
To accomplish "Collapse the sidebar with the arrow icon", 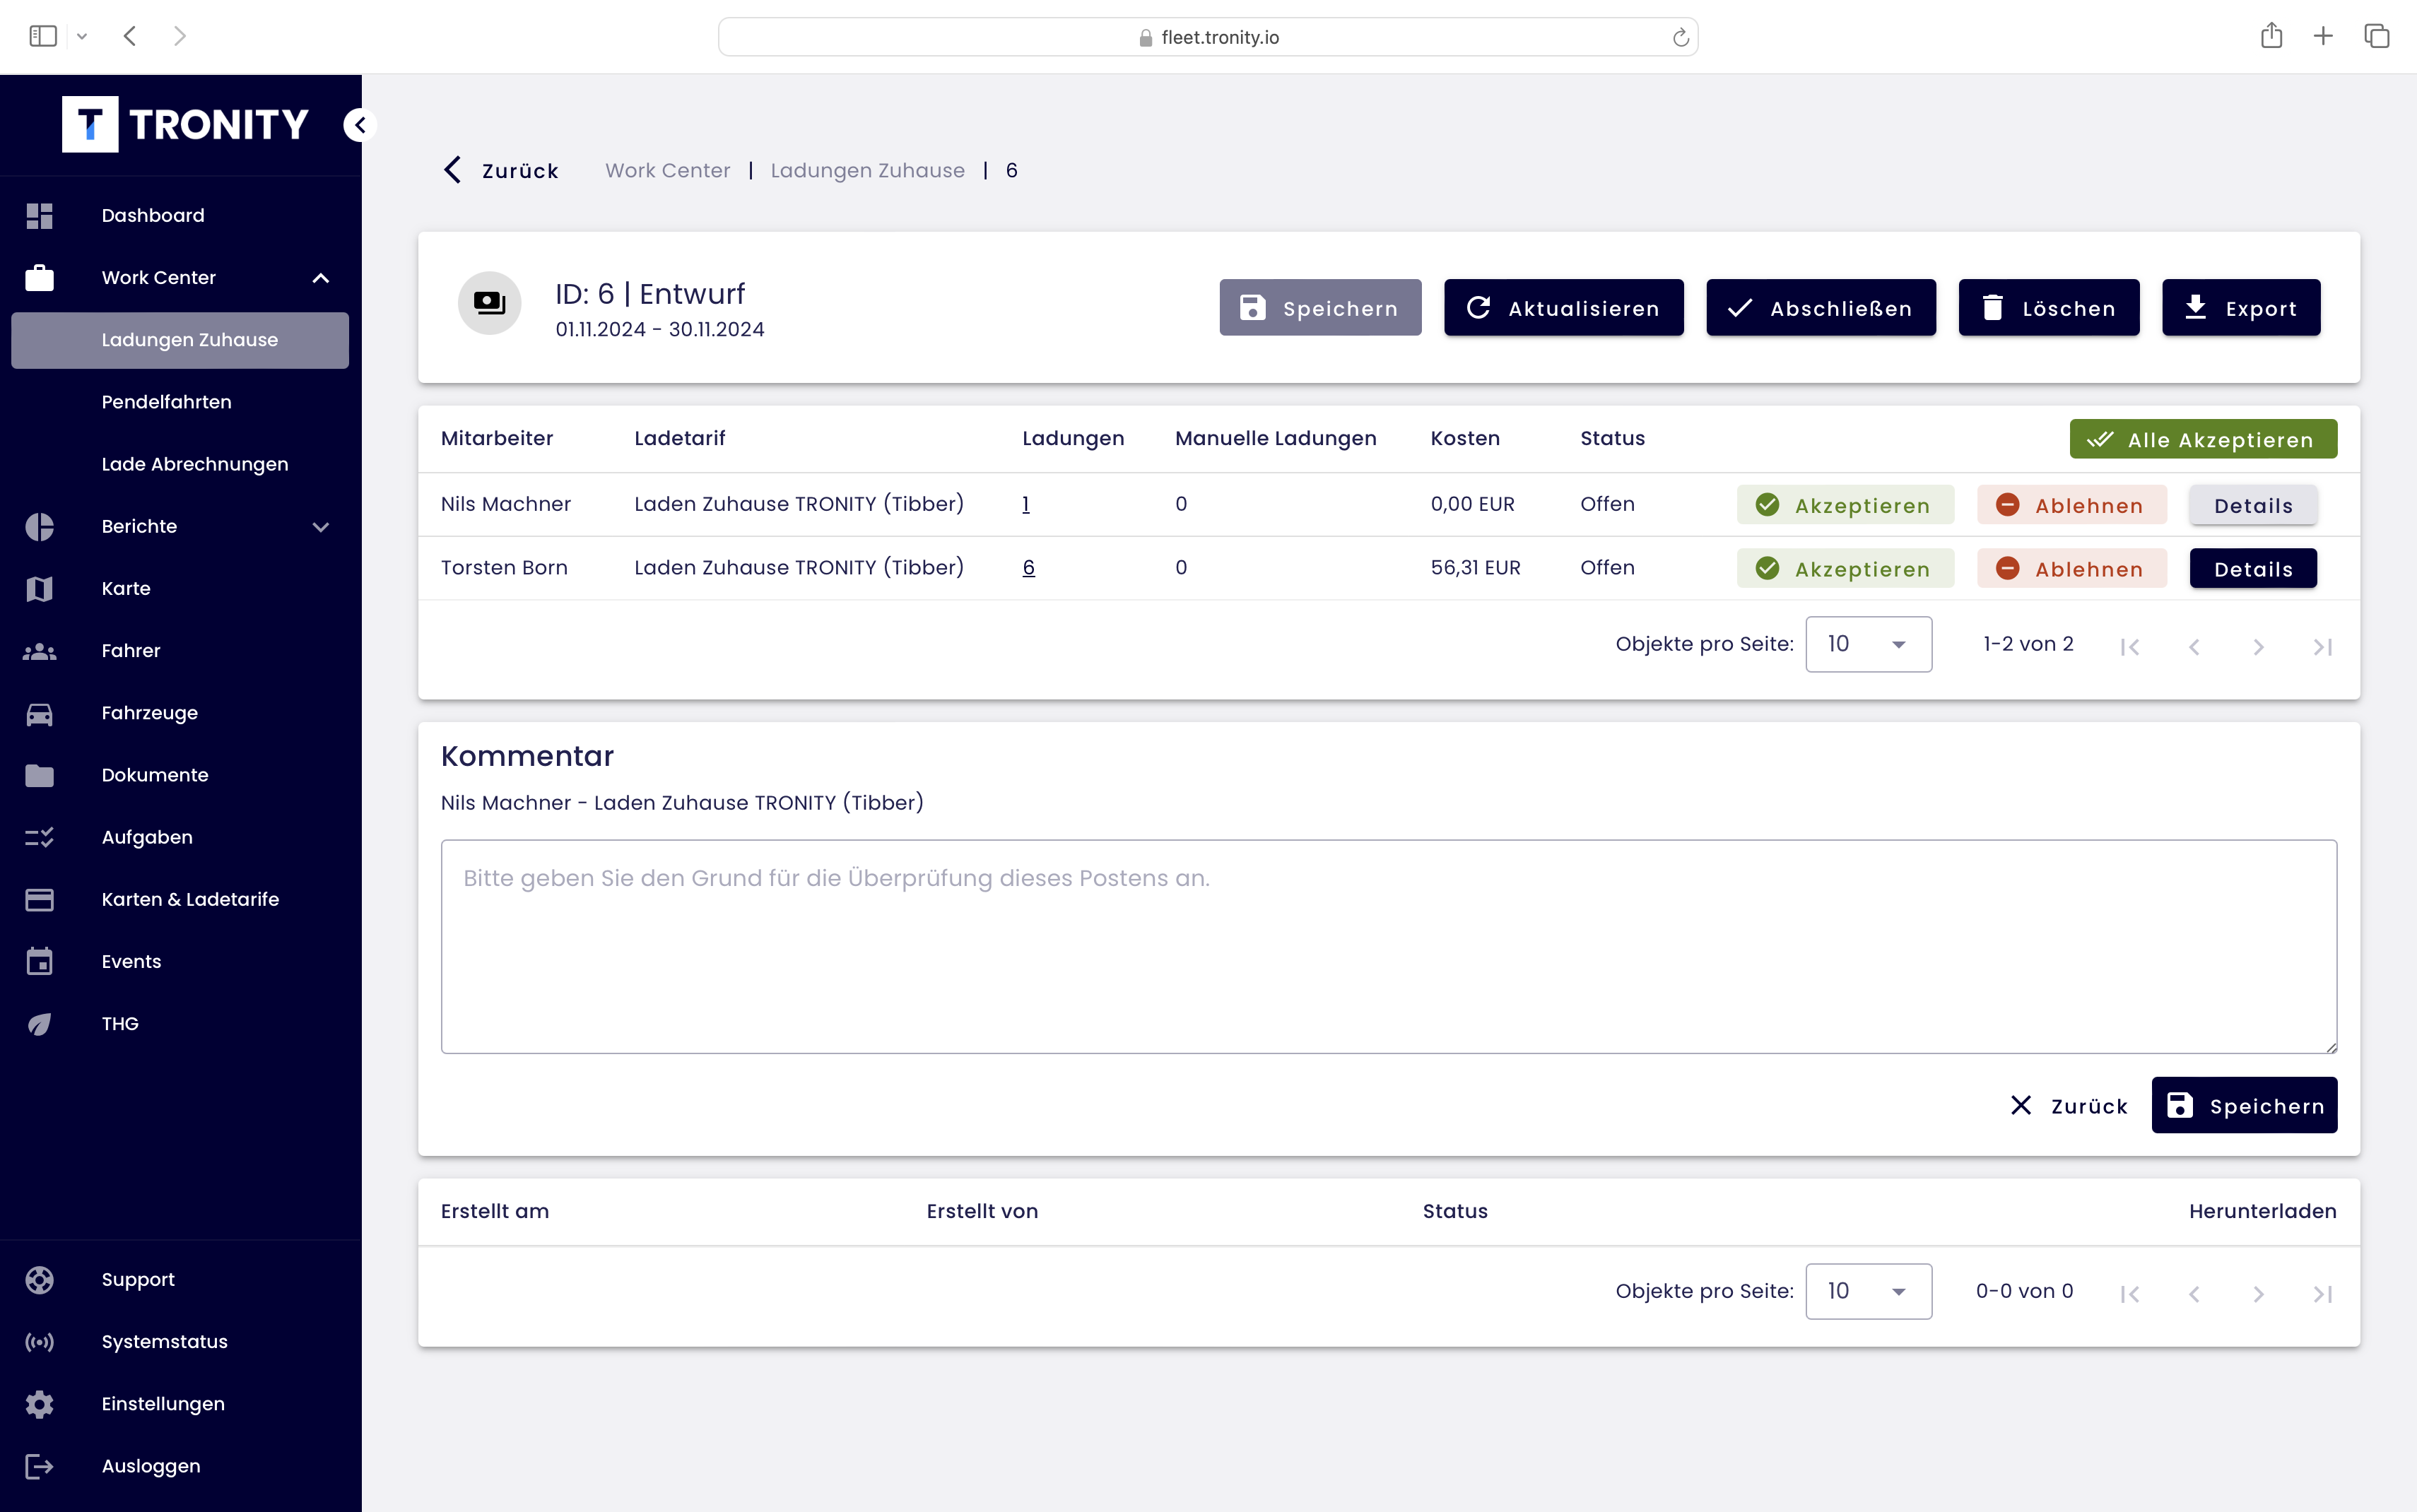I will [x=360, y=125].
